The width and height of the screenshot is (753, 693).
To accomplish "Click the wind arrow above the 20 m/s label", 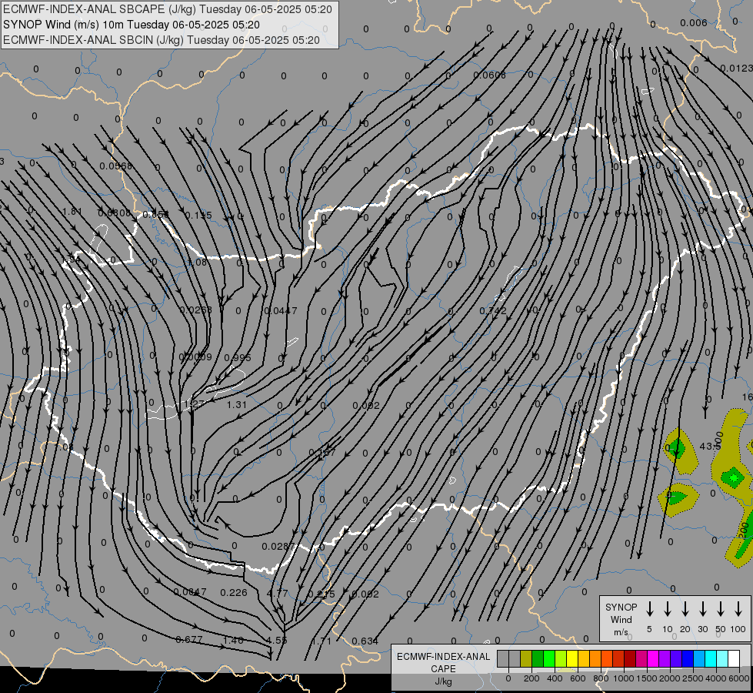I will 685,608.
